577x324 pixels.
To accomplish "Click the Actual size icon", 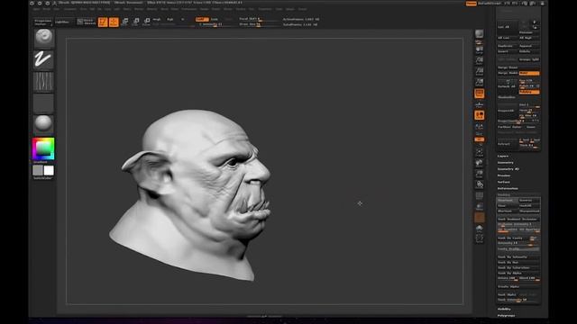I will [479, 71].
